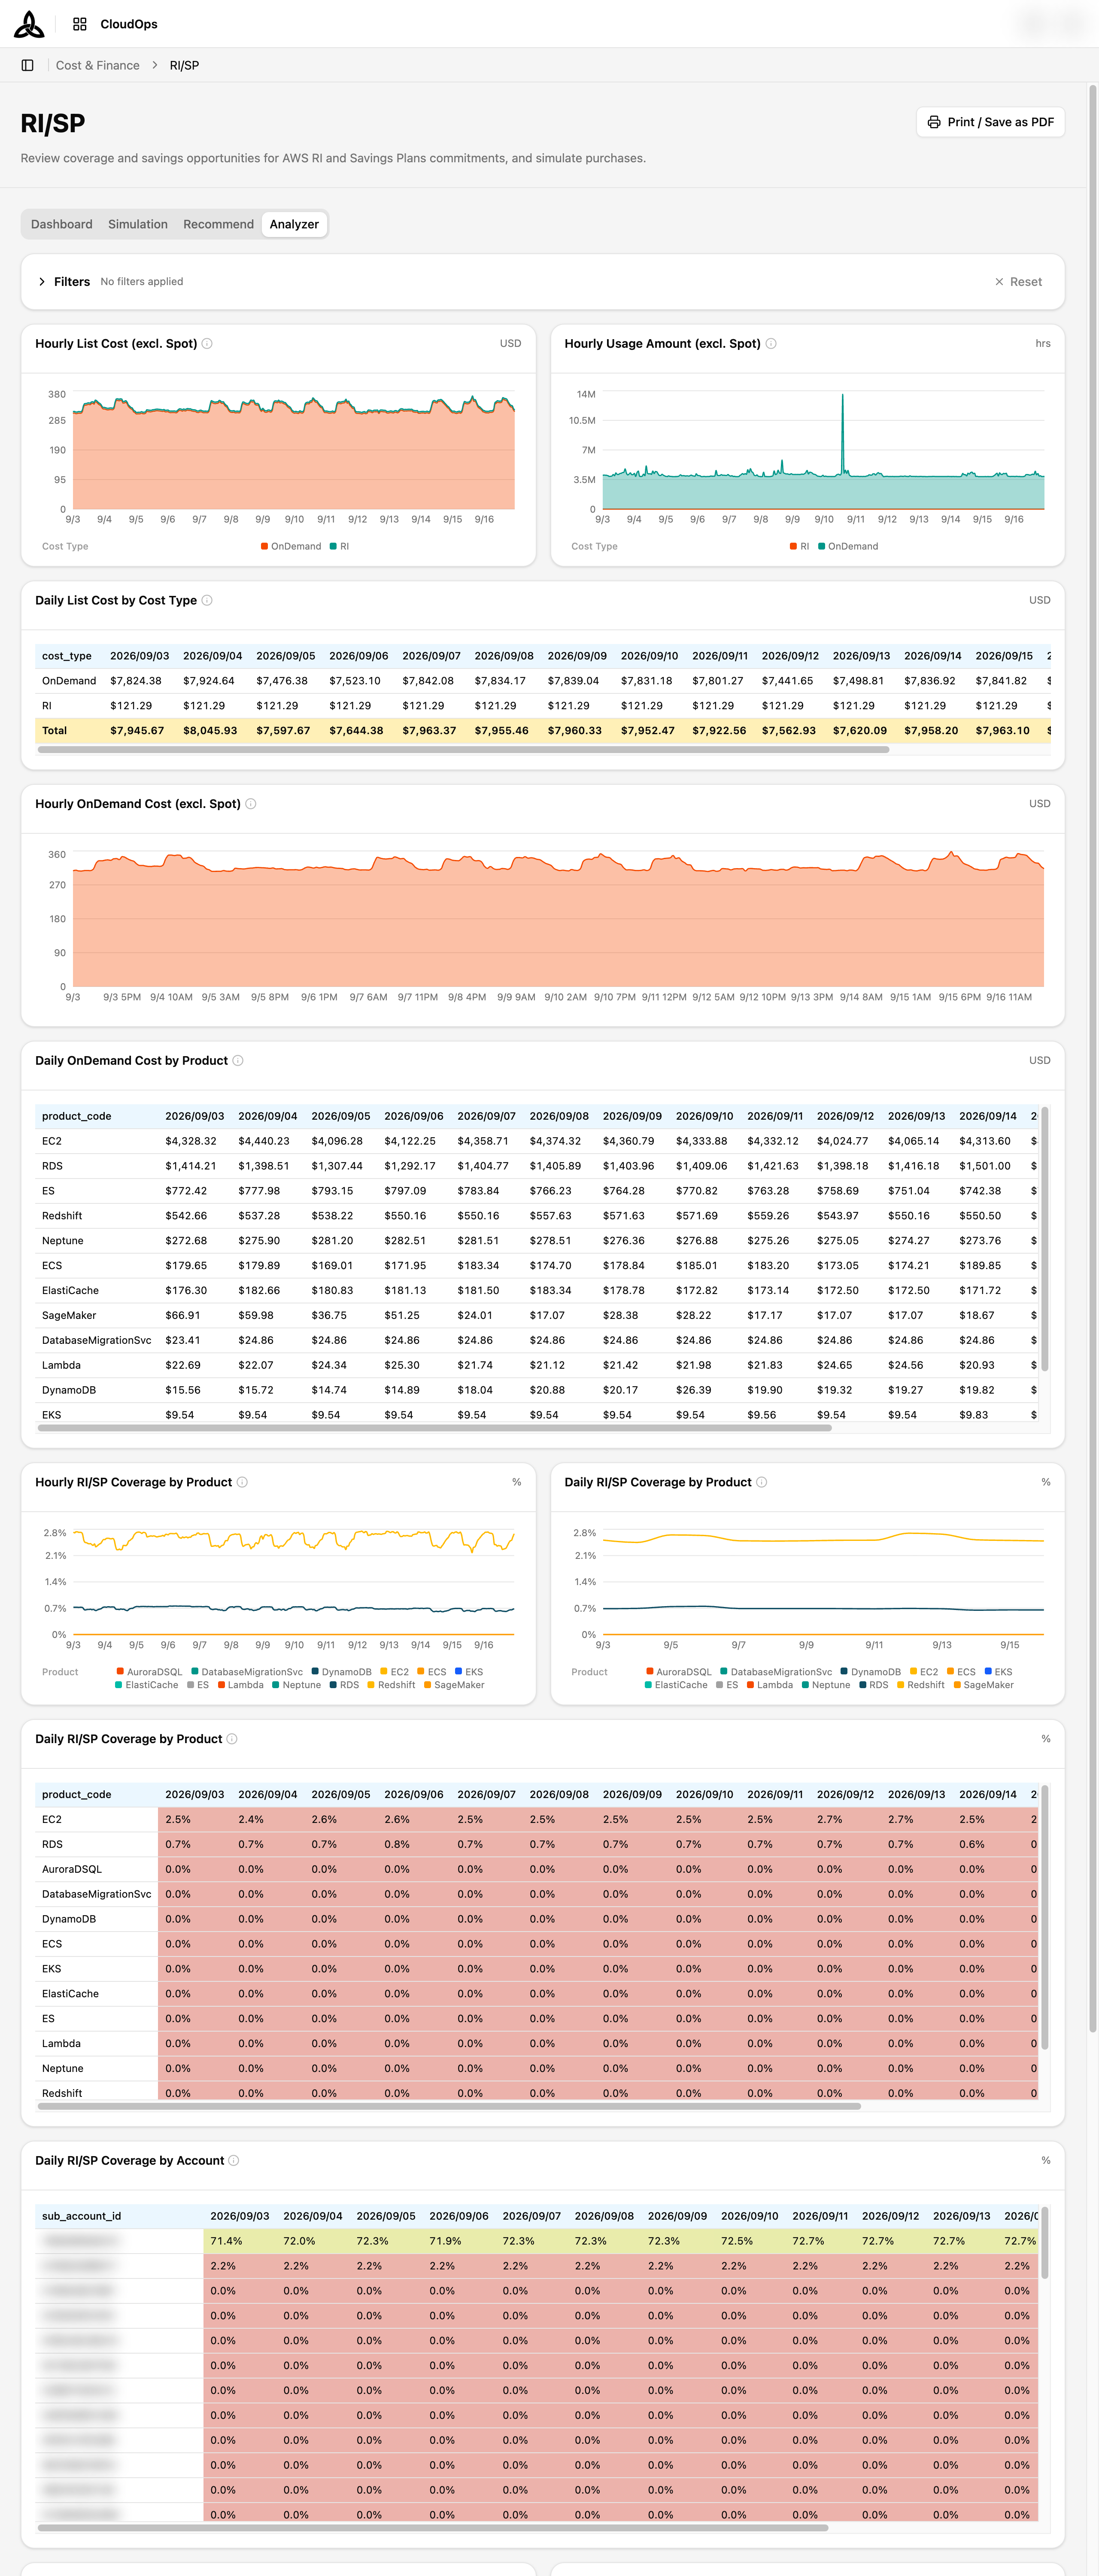Click info icon next to Hourly List Cost
1099x2576 pixels.
(207, 344)
